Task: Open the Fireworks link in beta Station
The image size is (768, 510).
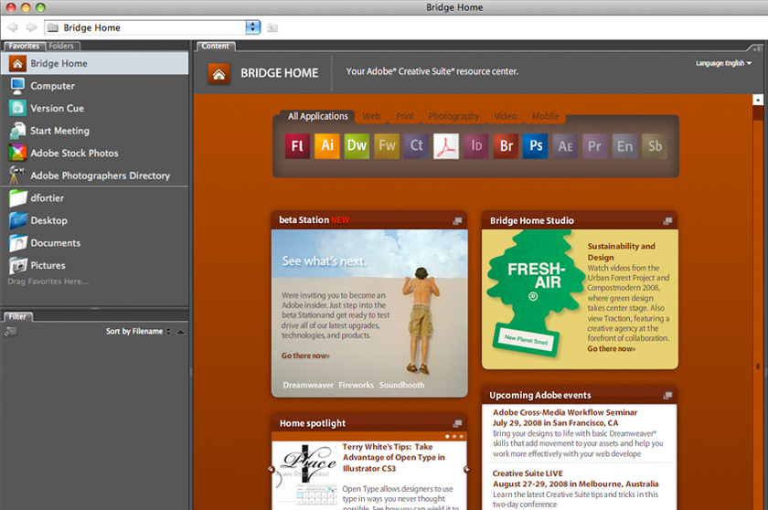Action: [356, 385]
